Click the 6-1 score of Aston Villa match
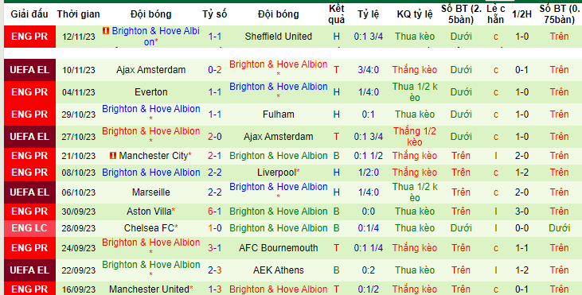This screenshot has height=295, width=582. tap(214, 212)
